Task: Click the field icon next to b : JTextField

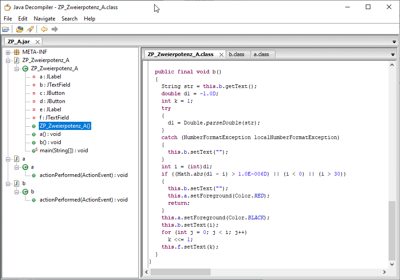Action: pyautogui.click(x=34, y=85)
